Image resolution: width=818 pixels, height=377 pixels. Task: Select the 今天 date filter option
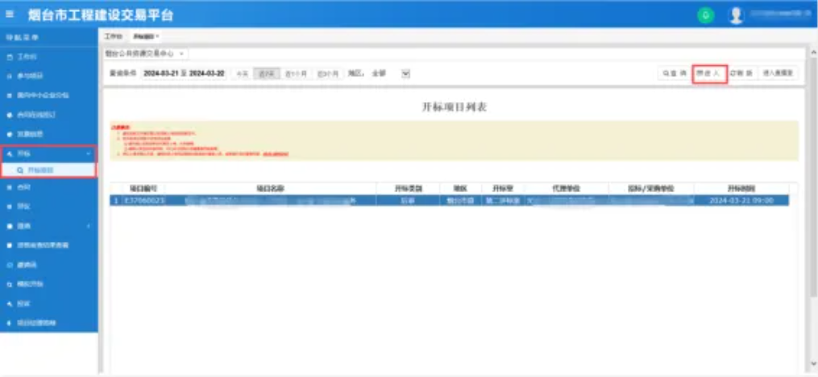point(242,73)
